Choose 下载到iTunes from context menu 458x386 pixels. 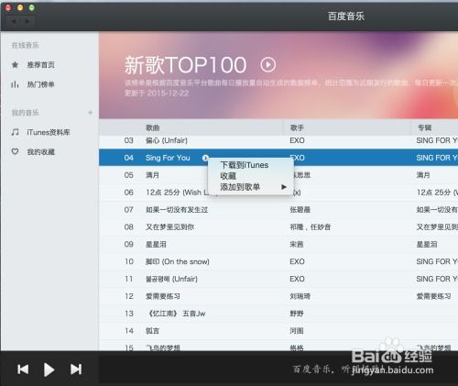click(x=245, y=165)
